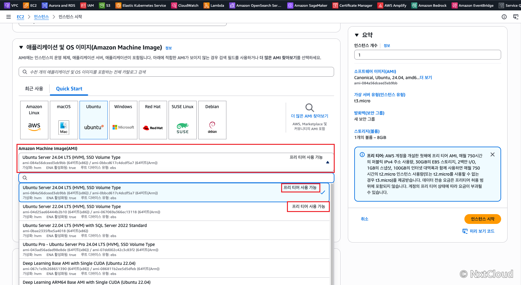Click the magnifier to browse more AMIs

coord(310,108)
